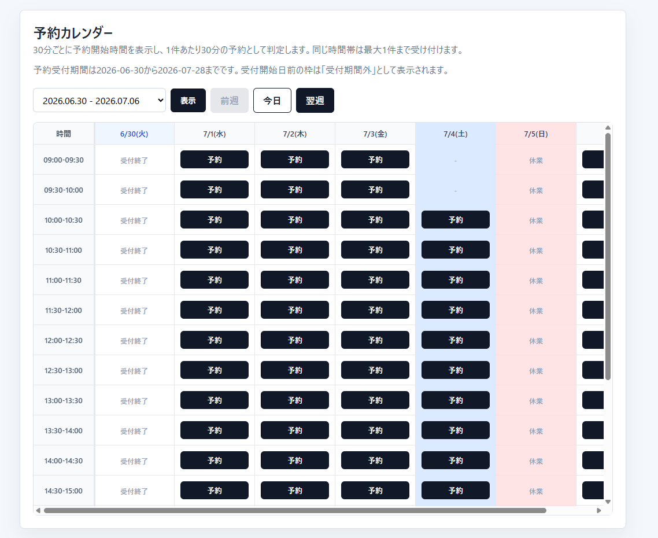This screenshot has height=538, width=658.
Task: Click the 09:00-09:30 time label
Action: pyautogui.click(x=64, y=160)
